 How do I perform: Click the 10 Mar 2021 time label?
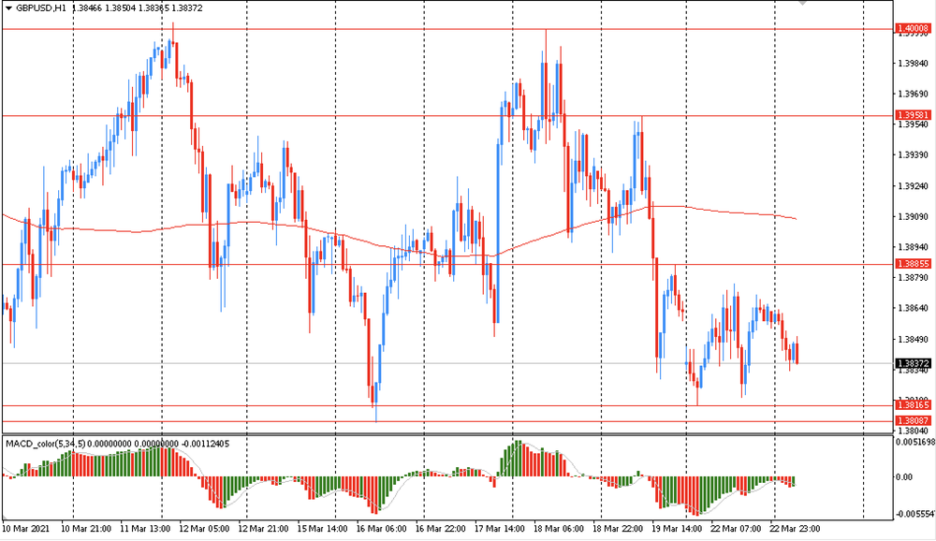click(x=25, y=529)
